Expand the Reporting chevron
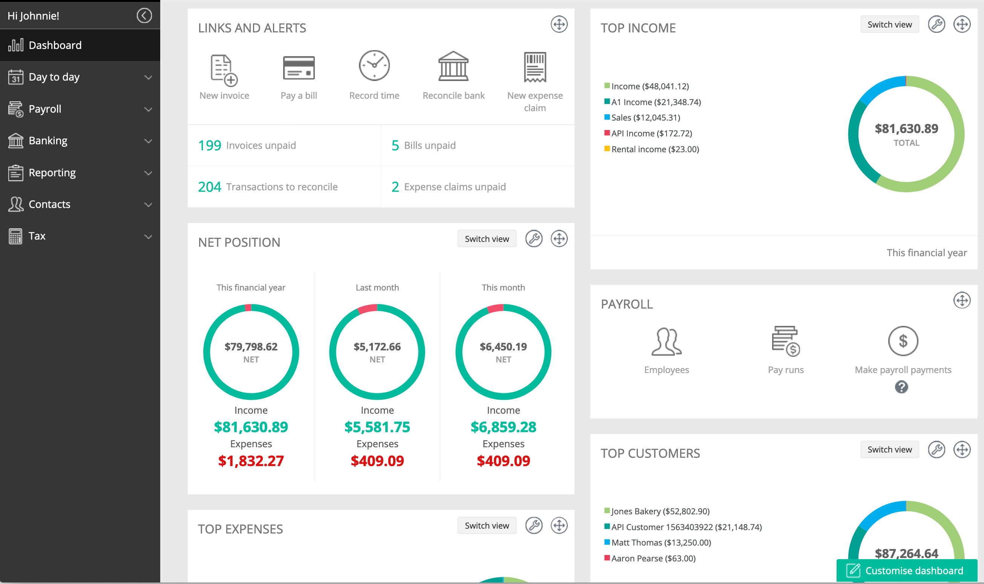984x584 pixels. pos(148,173)
